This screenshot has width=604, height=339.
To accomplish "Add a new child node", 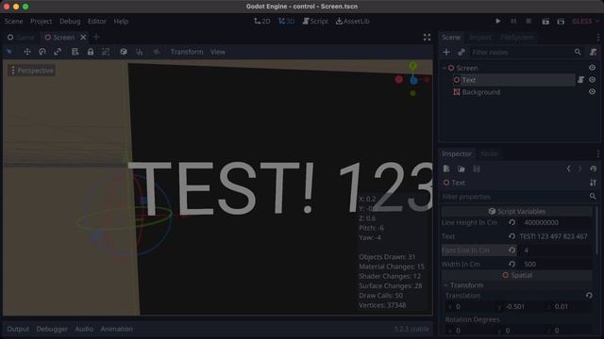I will pos(446,52).
